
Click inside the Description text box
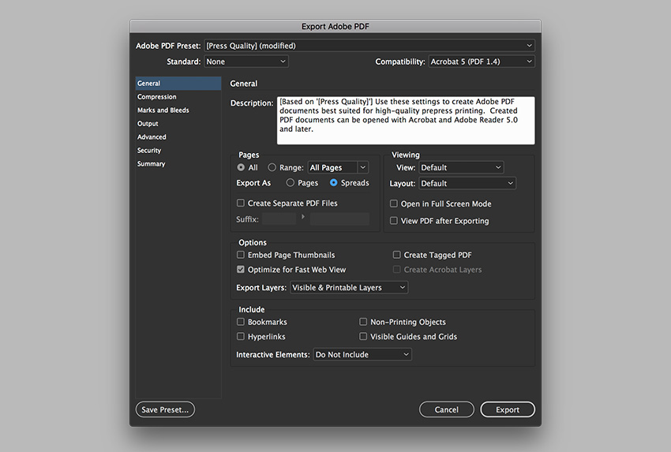tap(406, 120)
